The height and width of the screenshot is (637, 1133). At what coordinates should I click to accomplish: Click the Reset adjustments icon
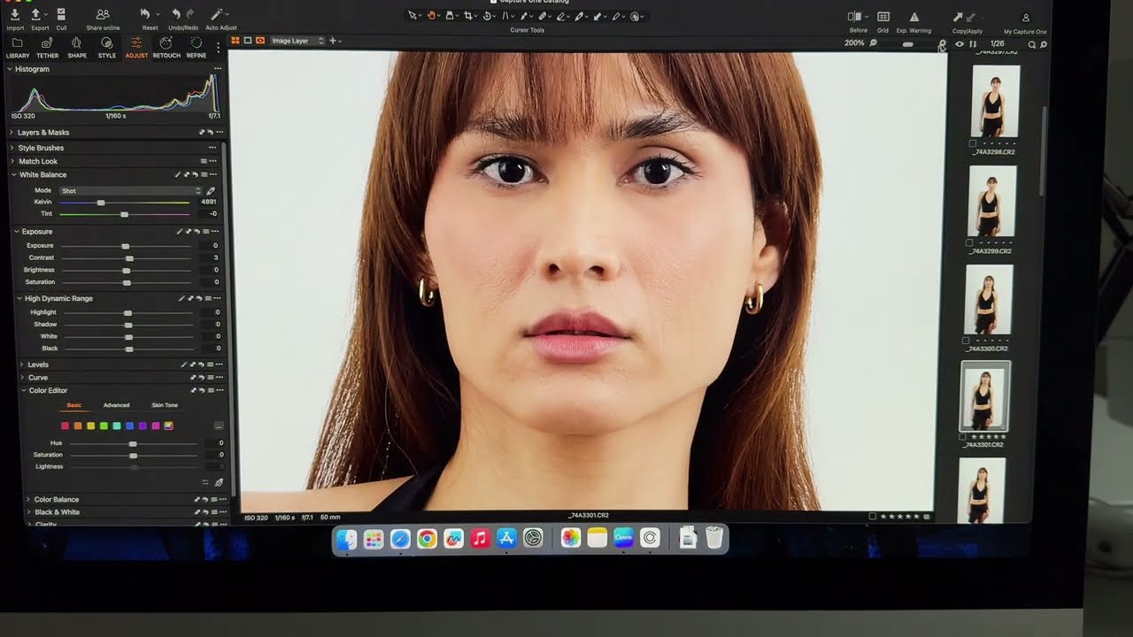145,14
